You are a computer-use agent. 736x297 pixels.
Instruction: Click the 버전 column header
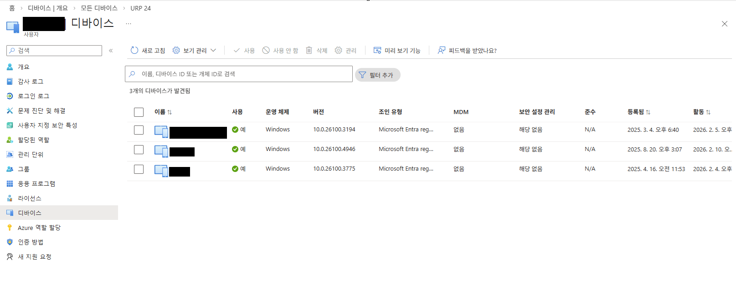click(x=319, y=112)
